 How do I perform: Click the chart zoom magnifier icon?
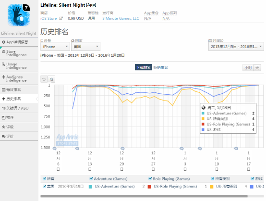pyautogui.click(x=51, y=79)
